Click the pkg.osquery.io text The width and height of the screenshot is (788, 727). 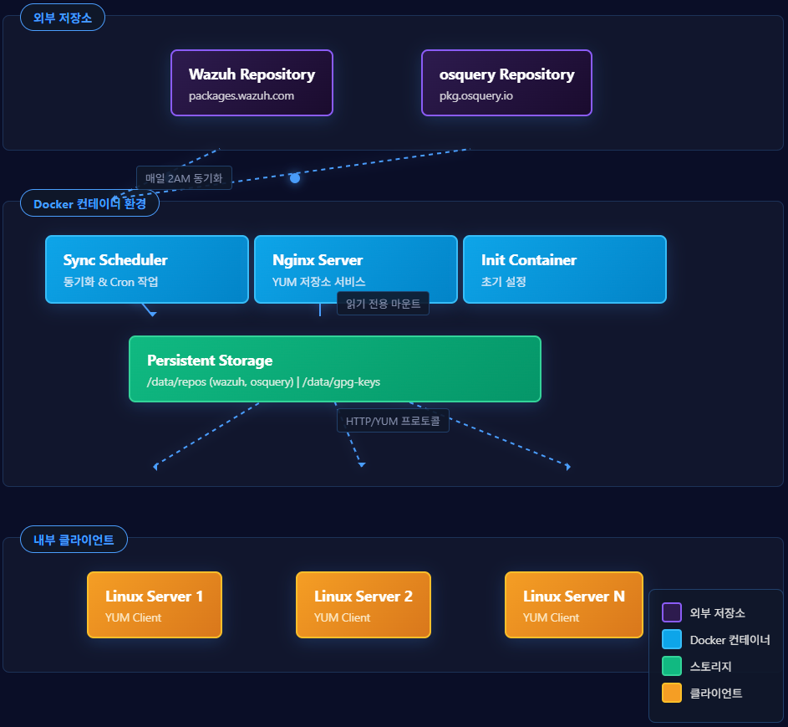coord(476,95)
